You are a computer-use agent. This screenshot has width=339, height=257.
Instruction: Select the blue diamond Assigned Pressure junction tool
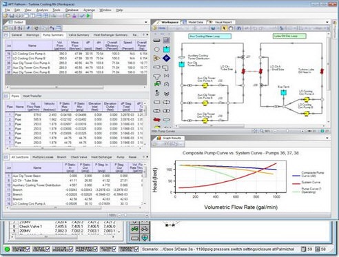(x=167, y=58)
